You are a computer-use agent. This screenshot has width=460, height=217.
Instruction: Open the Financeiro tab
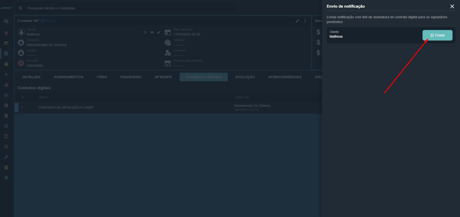click(131, 77)
